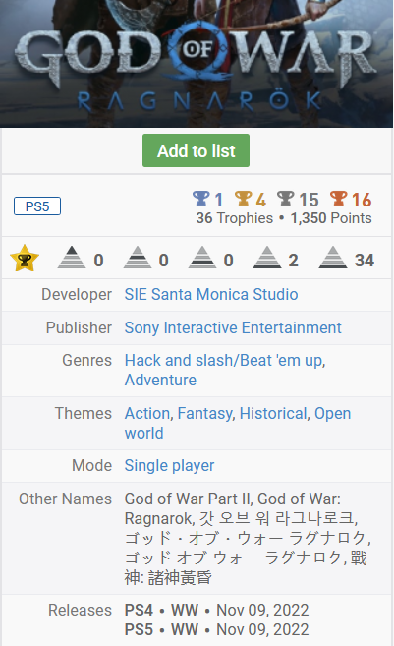This screenshot has height=646, width=394.
Task: Open the Single player mode link
Action: point(170,465)
